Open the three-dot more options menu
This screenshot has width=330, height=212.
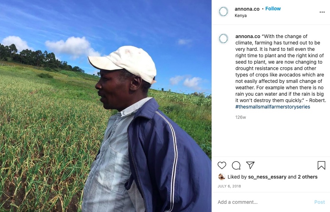pyautogui.click(x=322, y=12)
